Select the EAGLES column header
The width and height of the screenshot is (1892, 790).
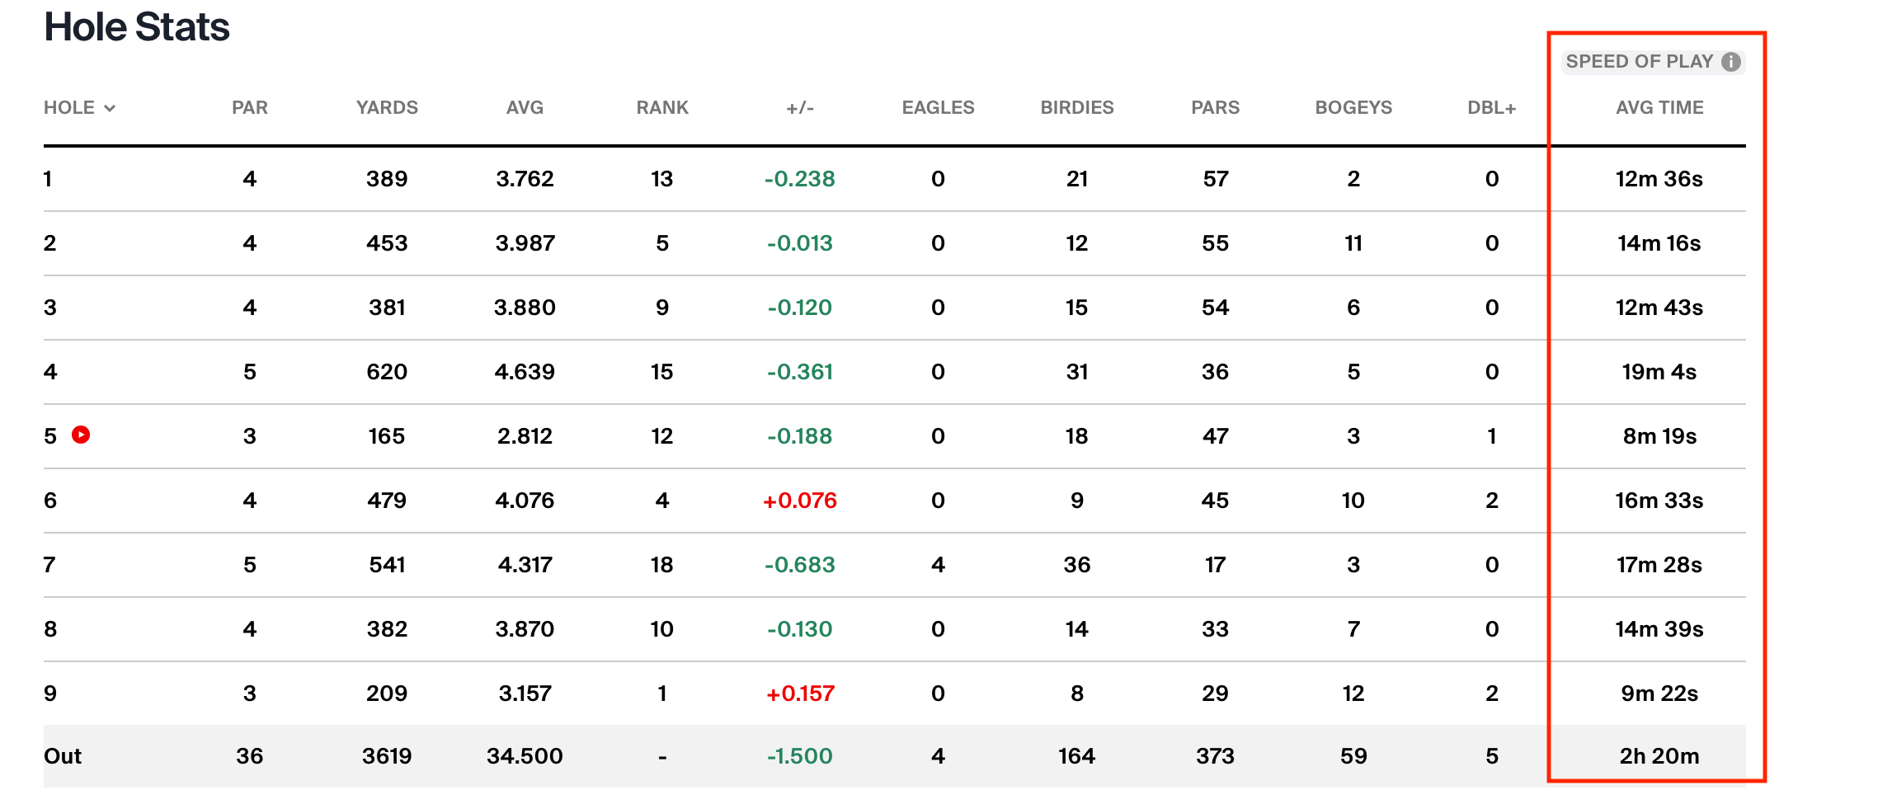tap(938, 108)
